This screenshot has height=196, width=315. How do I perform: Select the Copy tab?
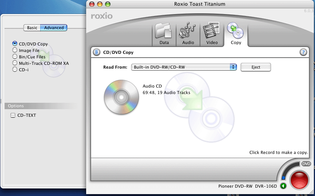[236, 34]
